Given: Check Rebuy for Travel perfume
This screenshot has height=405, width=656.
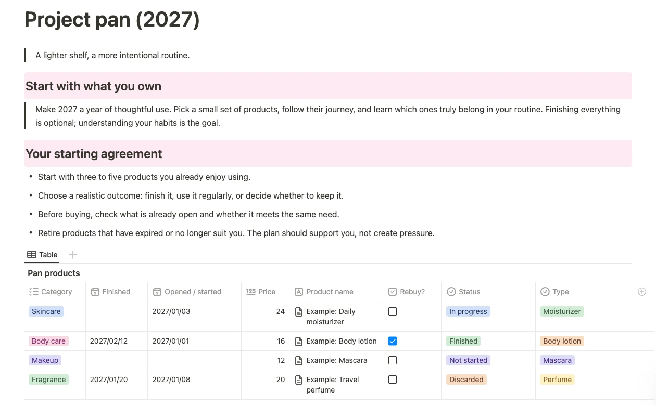Looking at the screenshot, I should [x=393, y=380].
